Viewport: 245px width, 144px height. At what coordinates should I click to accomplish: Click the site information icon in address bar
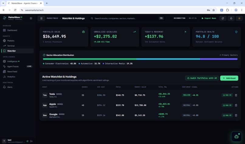[x=22, y=10]
